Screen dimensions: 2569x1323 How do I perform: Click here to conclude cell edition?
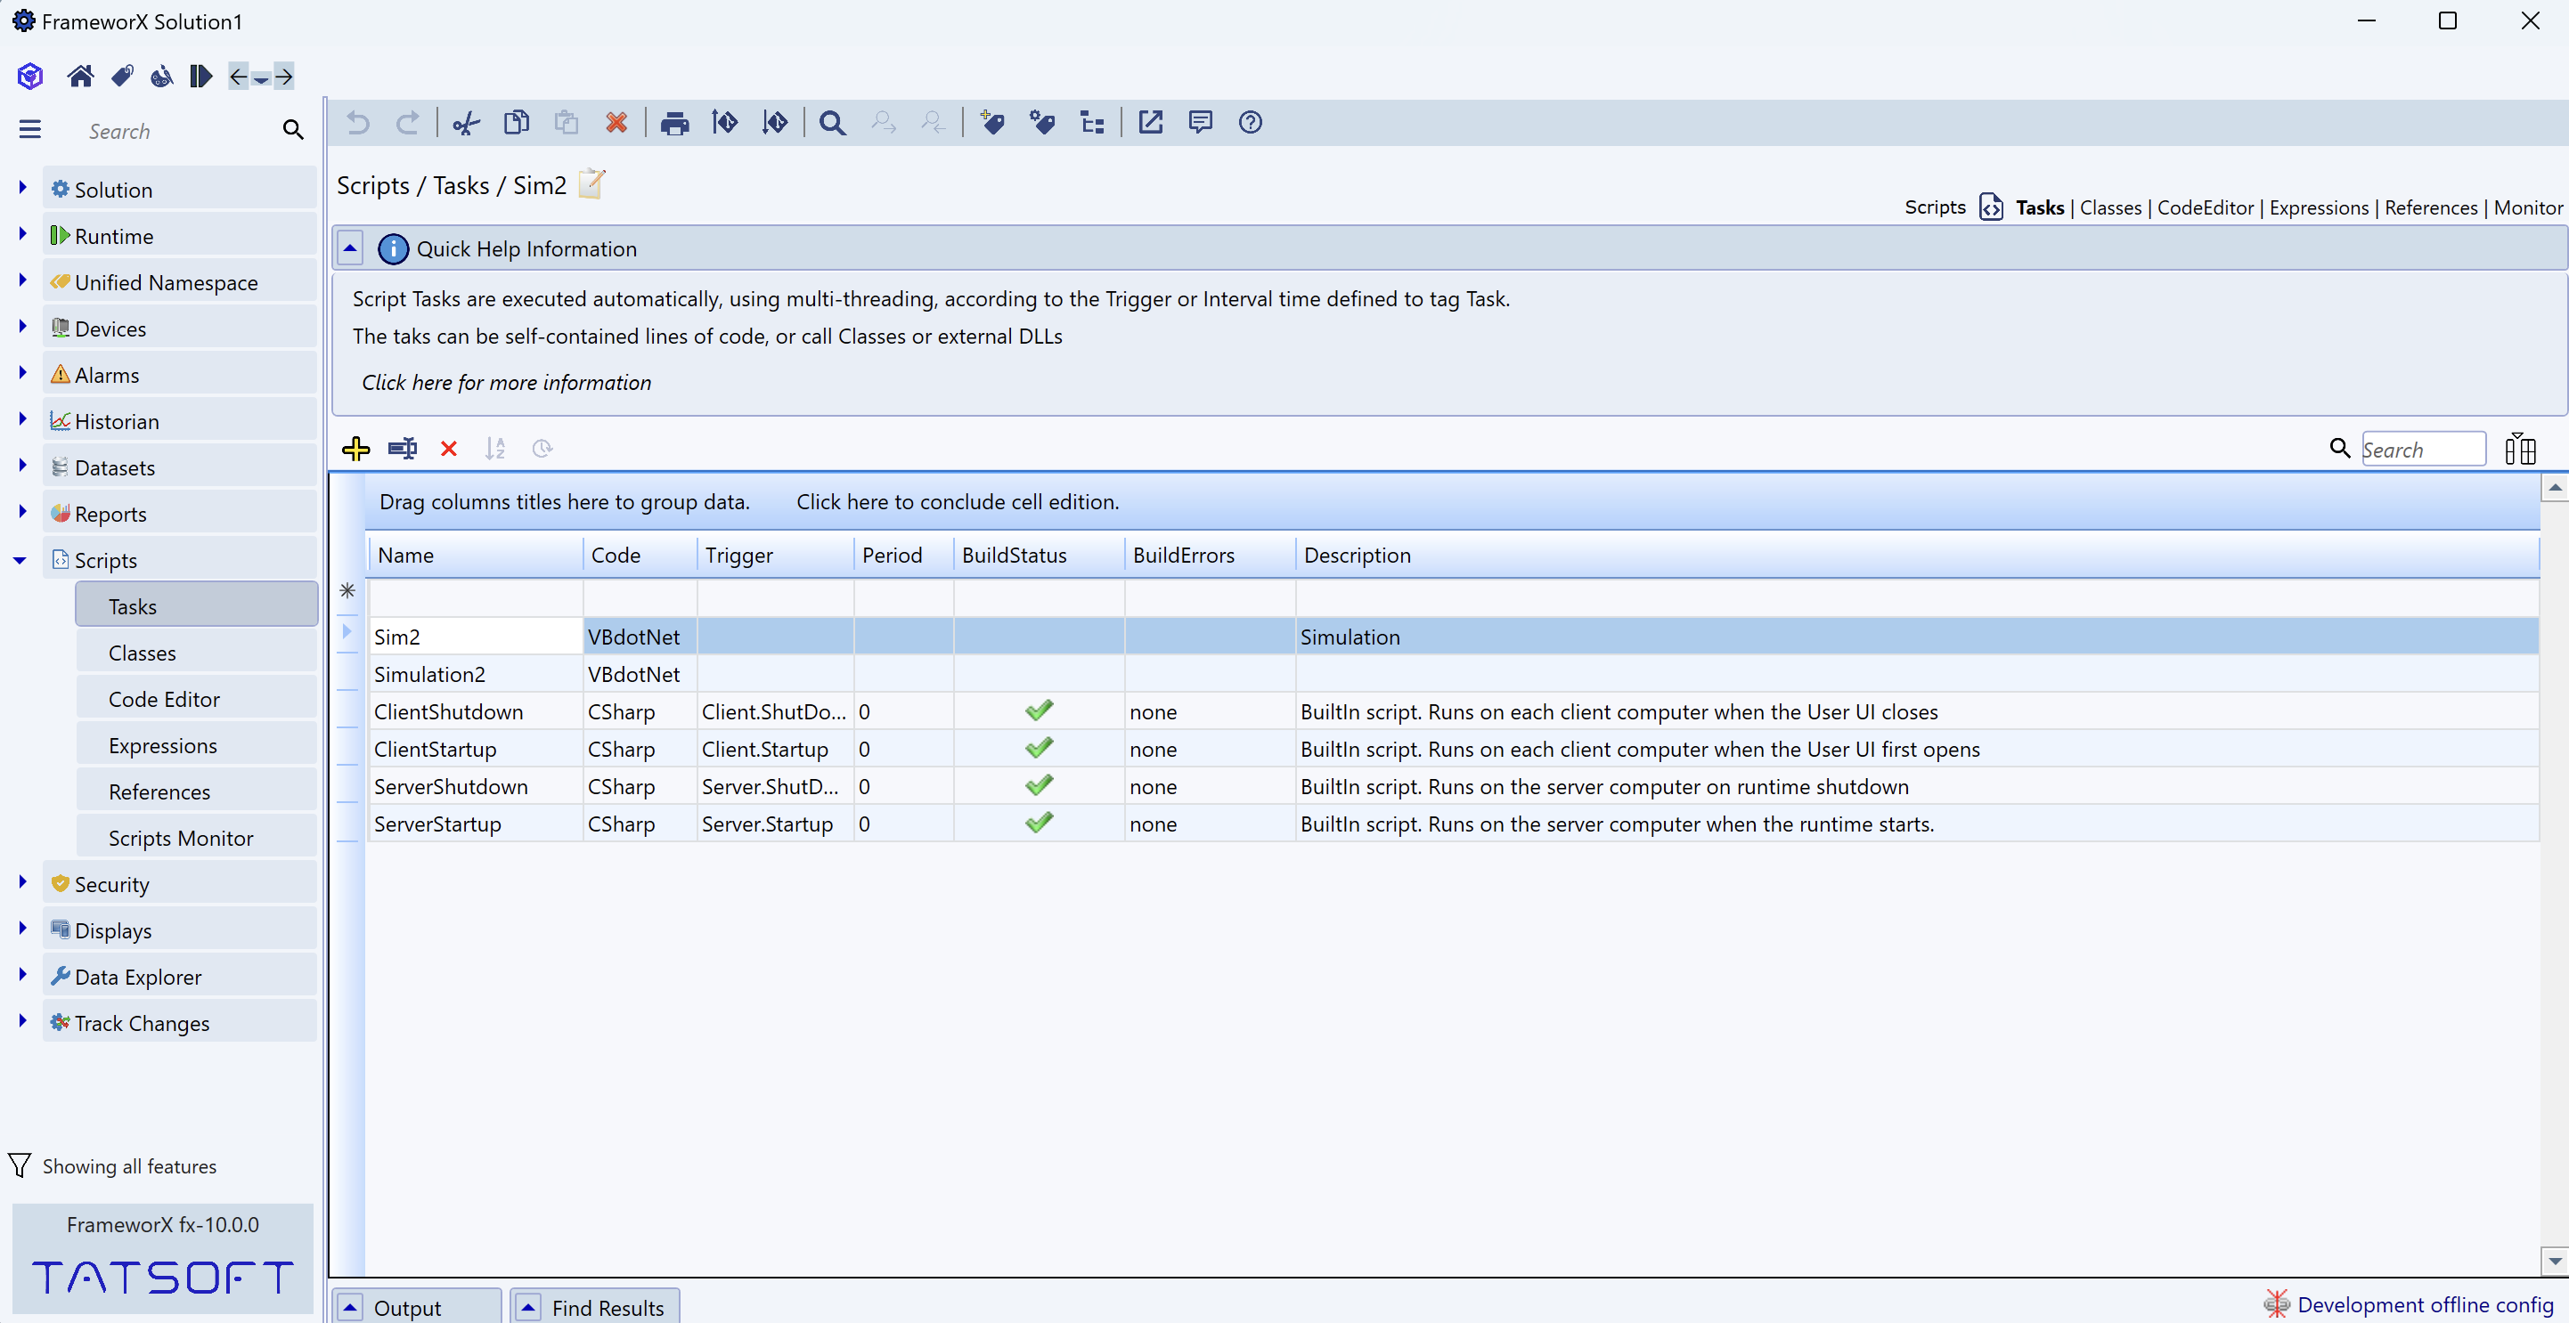click(958, 502)
